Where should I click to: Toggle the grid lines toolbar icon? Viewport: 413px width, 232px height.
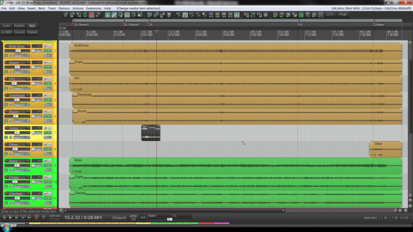pos(127,15)
